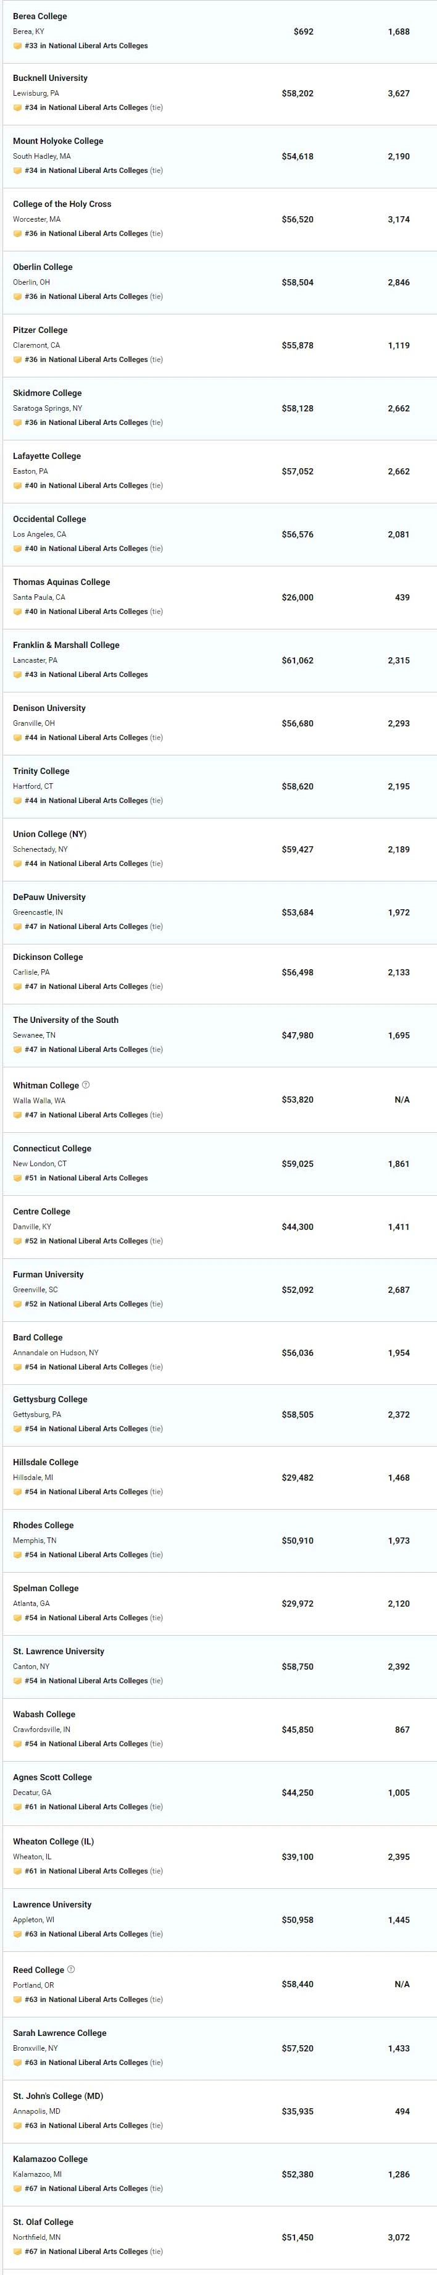Screen dimensions: 437x2275
Task: Click the info icon beside Whitman College
Action: (86, 1085)
